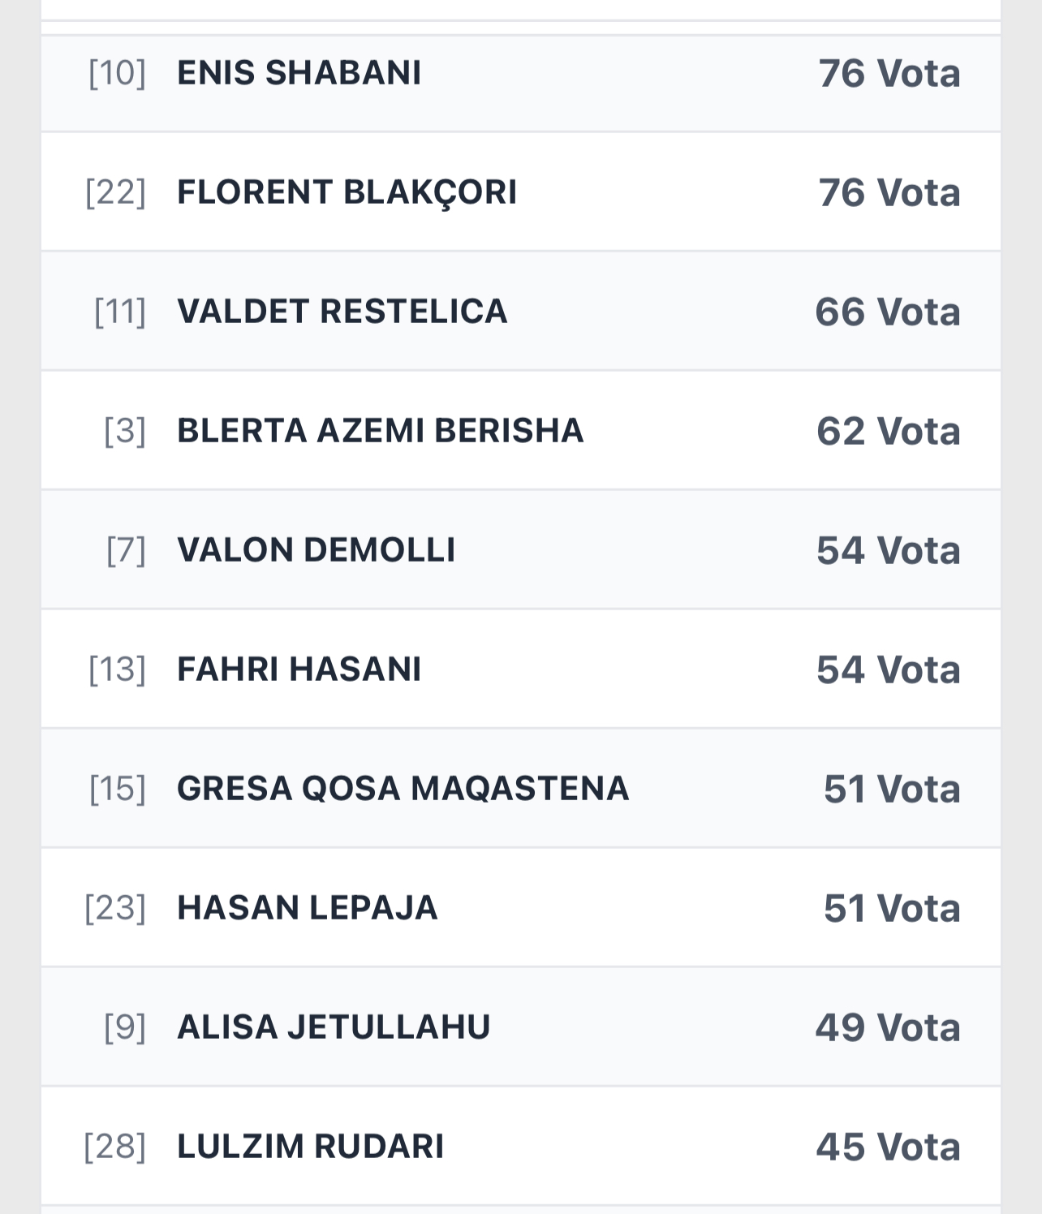Image resolution: width=1042 pixels, height=1214 pixels.
Task: Click the 49 Vota count
Action: pos(887,1028)
